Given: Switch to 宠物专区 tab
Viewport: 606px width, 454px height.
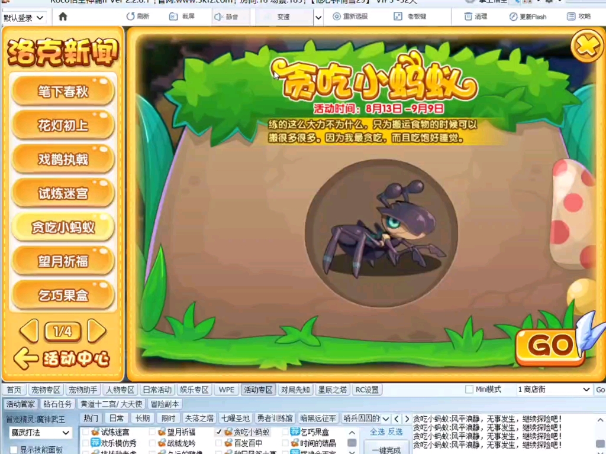Looking at the screenshot, I should 46,390.
